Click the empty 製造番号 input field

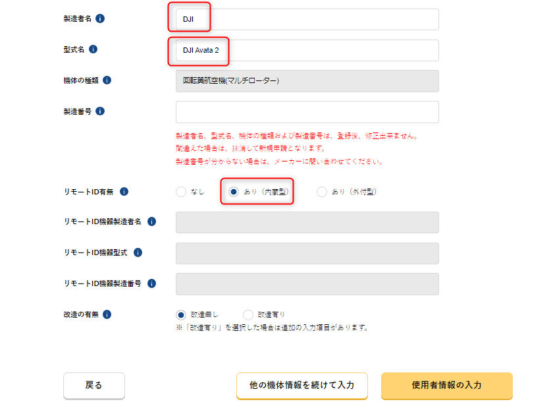pos(307,112)
